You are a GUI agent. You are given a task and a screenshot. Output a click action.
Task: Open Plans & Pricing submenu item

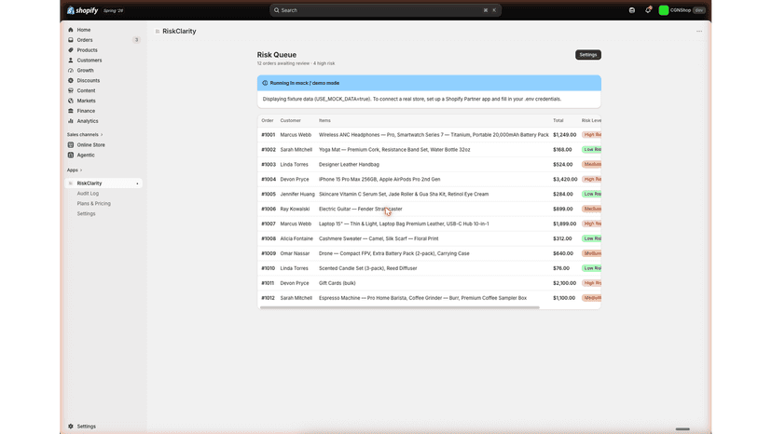pyautogui.click(x=93, y=203)
